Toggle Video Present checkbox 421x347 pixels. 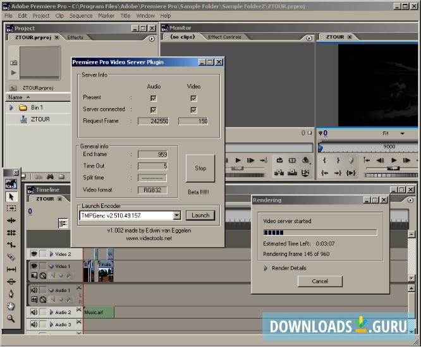193,98
